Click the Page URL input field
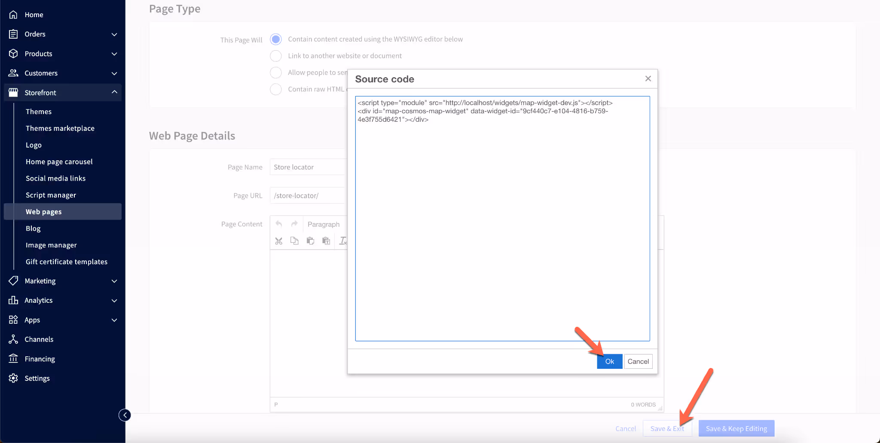Image resolution: width=880 pixels, height=443 pixels. point(309,196)
